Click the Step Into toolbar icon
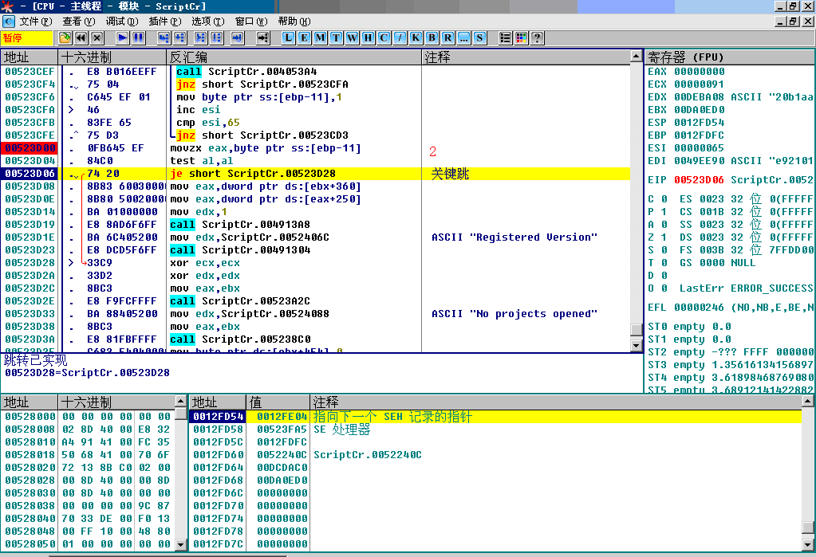The image size is (816, 557). (x=164, y=38)
